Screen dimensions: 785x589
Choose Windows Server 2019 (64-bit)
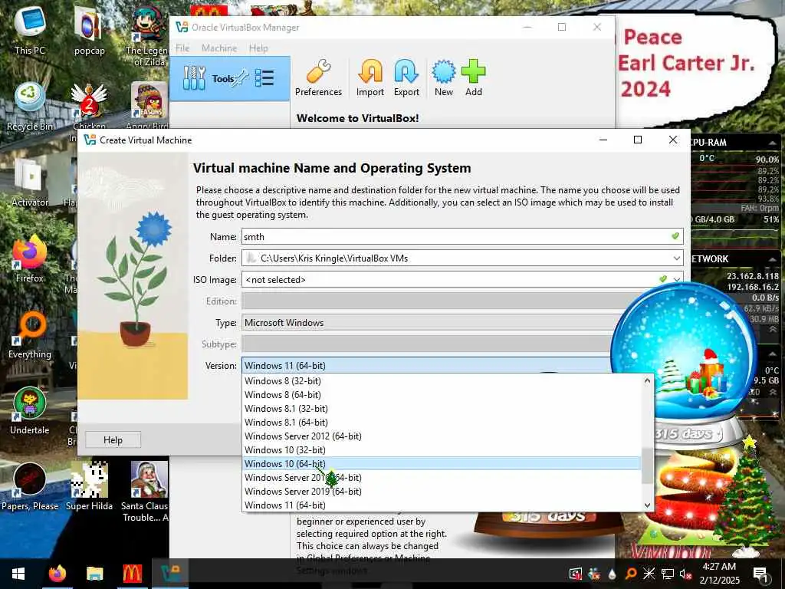441,492
